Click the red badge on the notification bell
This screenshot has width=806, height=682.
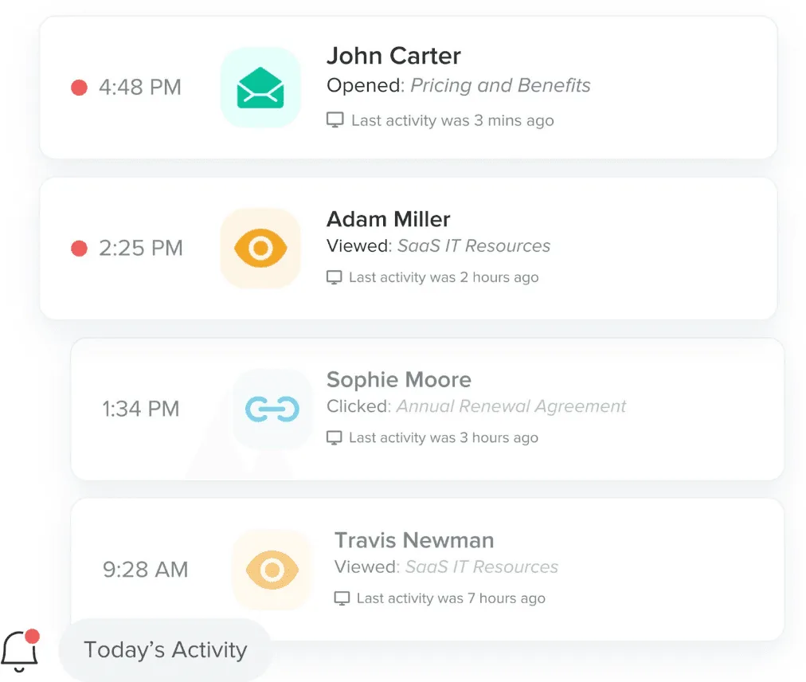pyautogui.click(x=33, y=635)
